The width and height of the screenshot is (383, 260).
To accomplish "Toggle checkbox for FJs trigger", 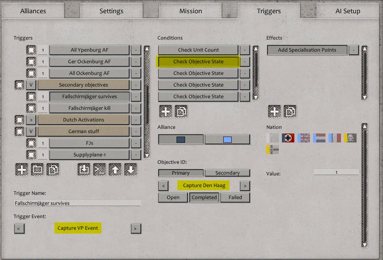I will 31,143.
